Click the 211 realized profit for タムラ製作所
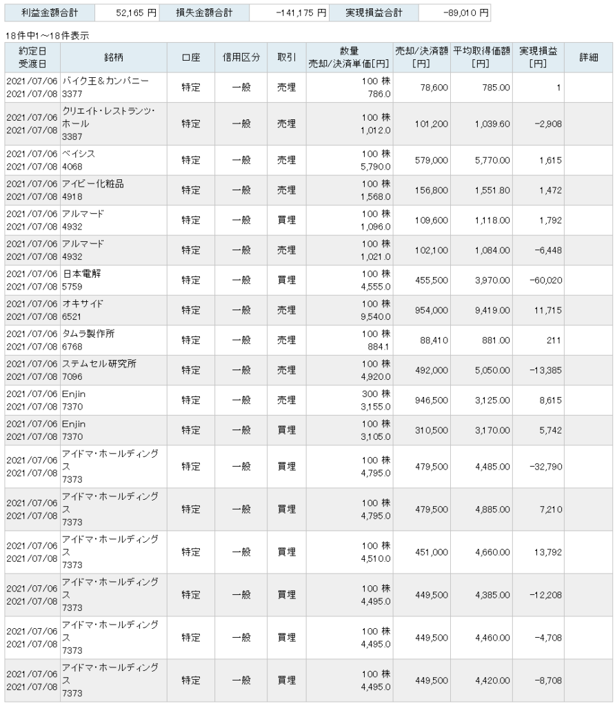The height and width of the screenshot is (706, 615). (554, 341)
